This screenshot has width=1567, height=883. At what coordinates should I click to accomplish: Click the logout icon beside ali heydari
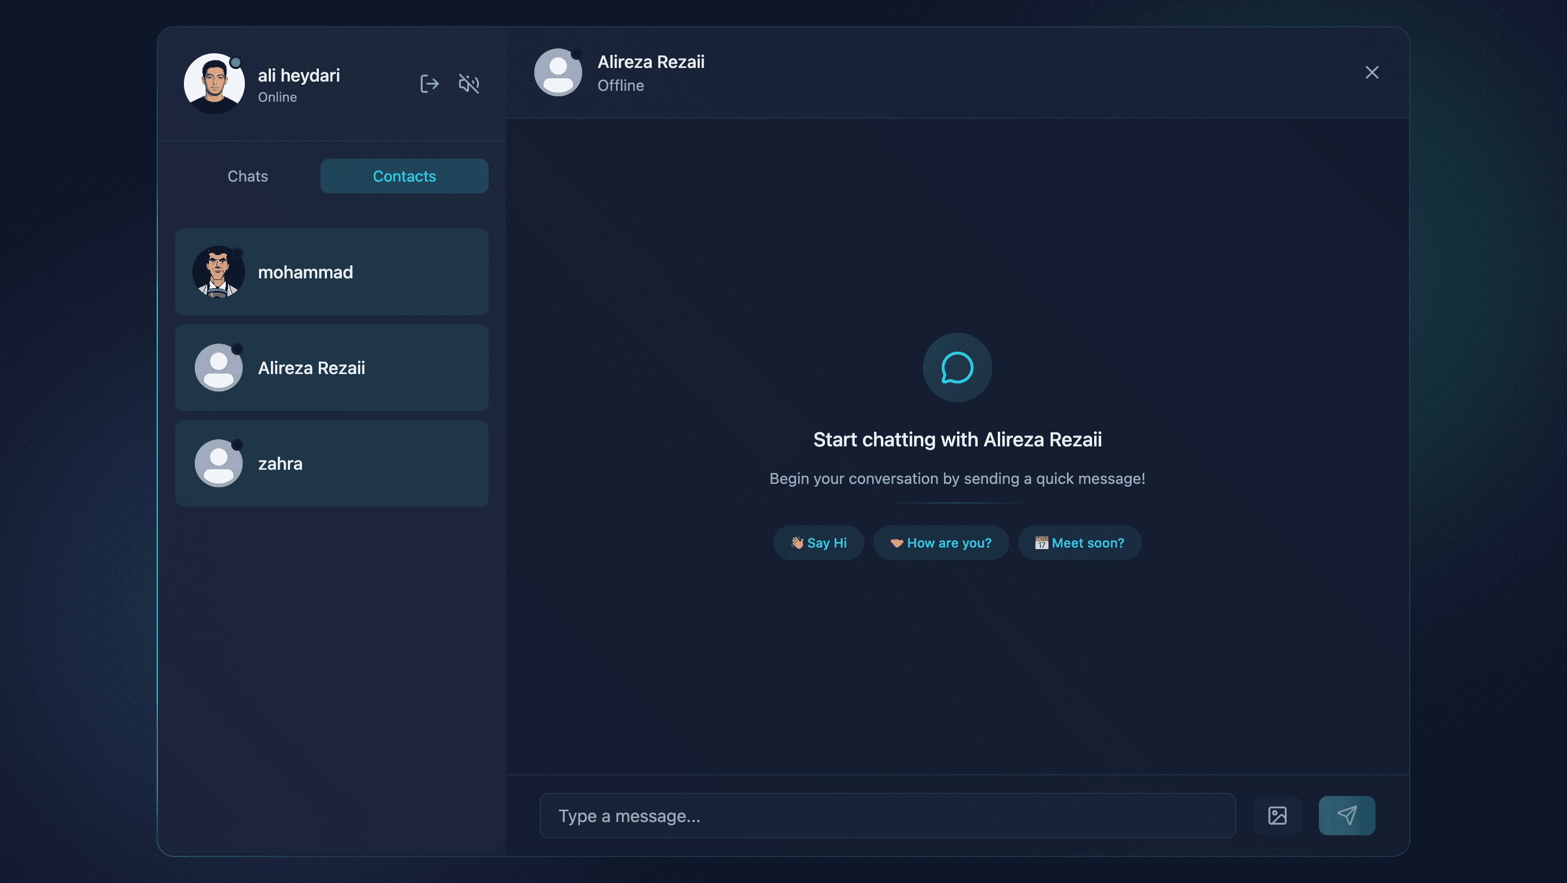429,83
